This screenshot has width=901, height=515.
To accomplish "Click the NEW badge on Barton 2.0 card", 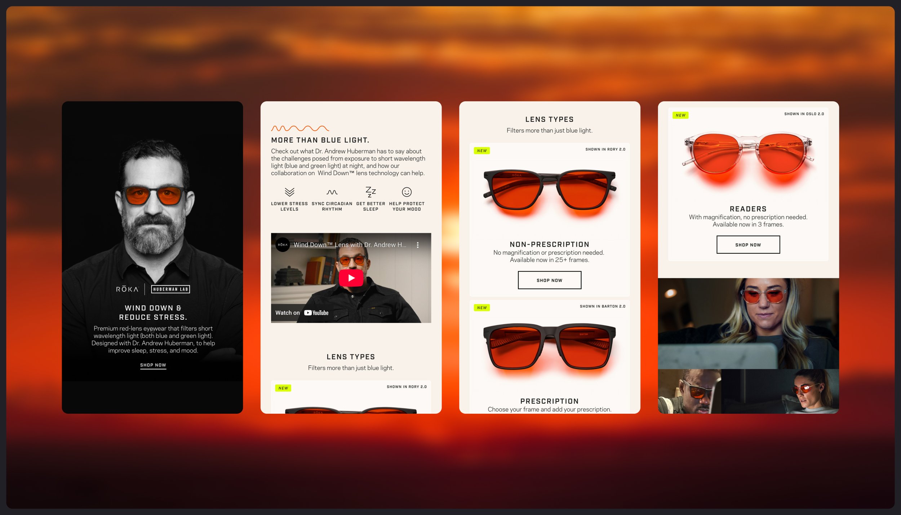I will pos(481,307).
